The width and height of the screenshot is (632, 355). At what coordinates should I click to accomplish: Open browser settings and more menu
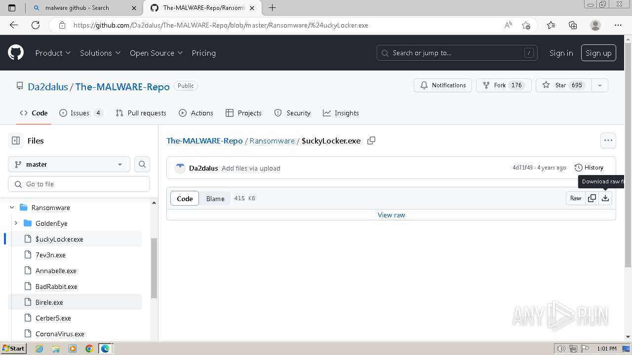pyautogui.click(x=618, y=25)
